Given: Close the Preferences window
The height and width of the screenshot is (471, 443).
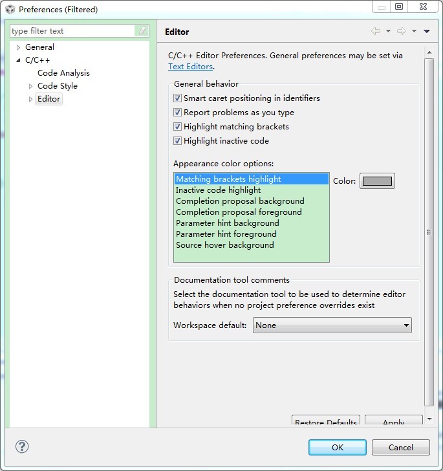Looking at the screenshot, I should click(x=423, y=6).
